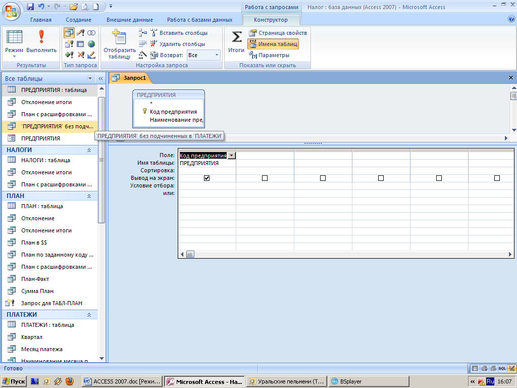
Task: Check Вывод на экран in sixth column
Action: click(497, 178)
